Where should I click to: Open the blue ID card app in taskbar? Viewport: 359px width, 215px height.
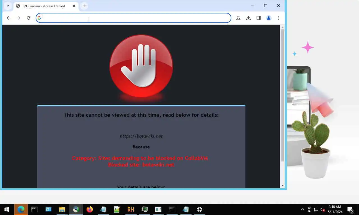(48, 209)
